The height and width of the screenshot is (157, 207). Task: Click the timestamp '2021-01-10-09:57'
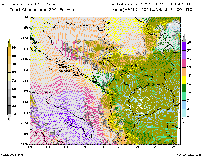[189, 156]
